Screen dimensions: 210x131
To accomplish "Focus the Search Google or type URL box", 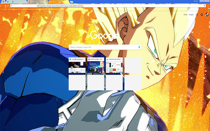I will [x=105, y=47].
